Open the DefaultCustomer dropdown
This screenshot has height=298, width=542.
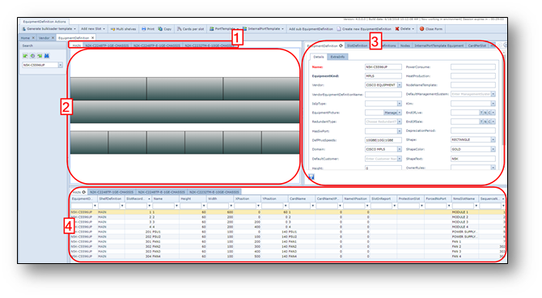[x=400, y=159]
